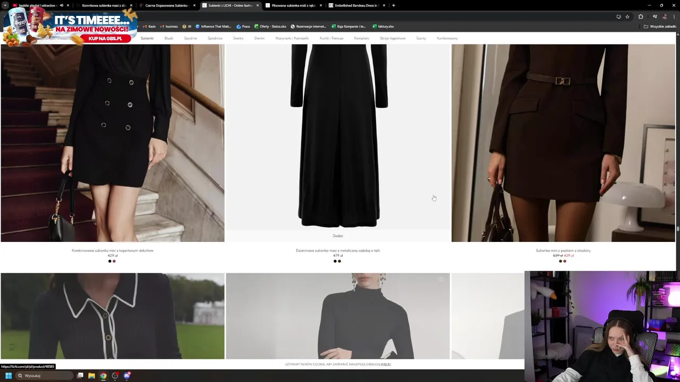Open Dzianinowa sukienka maxi z metaliczną ozdobą title
Screen dimensions: 680x382
338,250
